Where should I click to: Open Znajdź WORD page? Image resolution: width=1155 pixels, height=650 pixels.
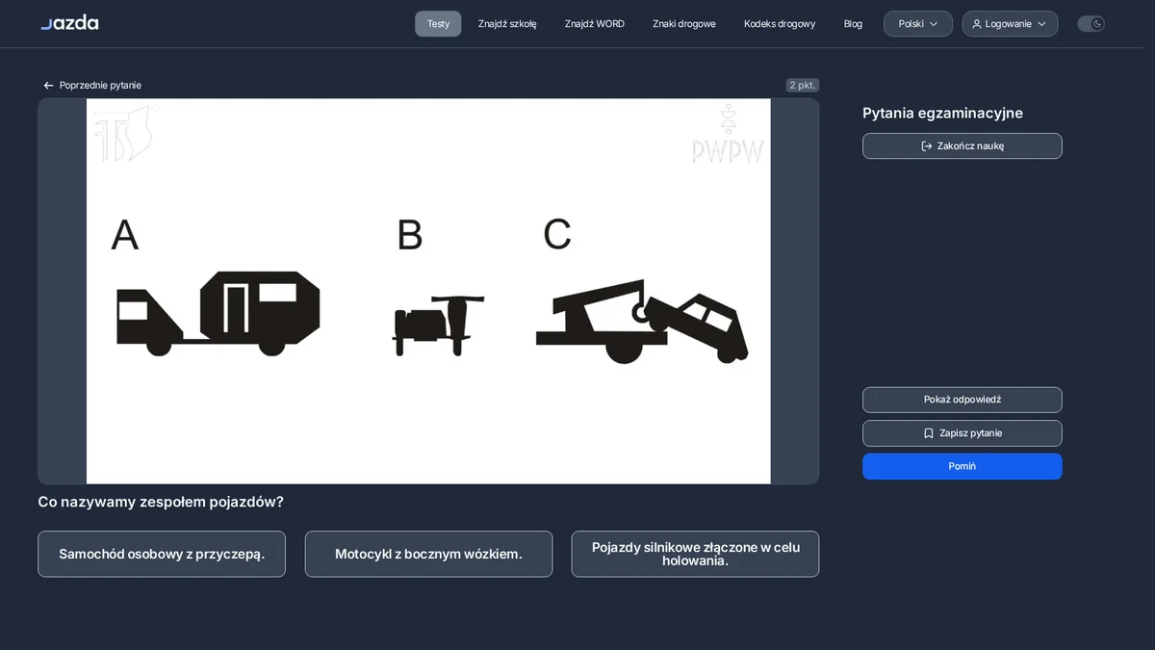[595, 24]
